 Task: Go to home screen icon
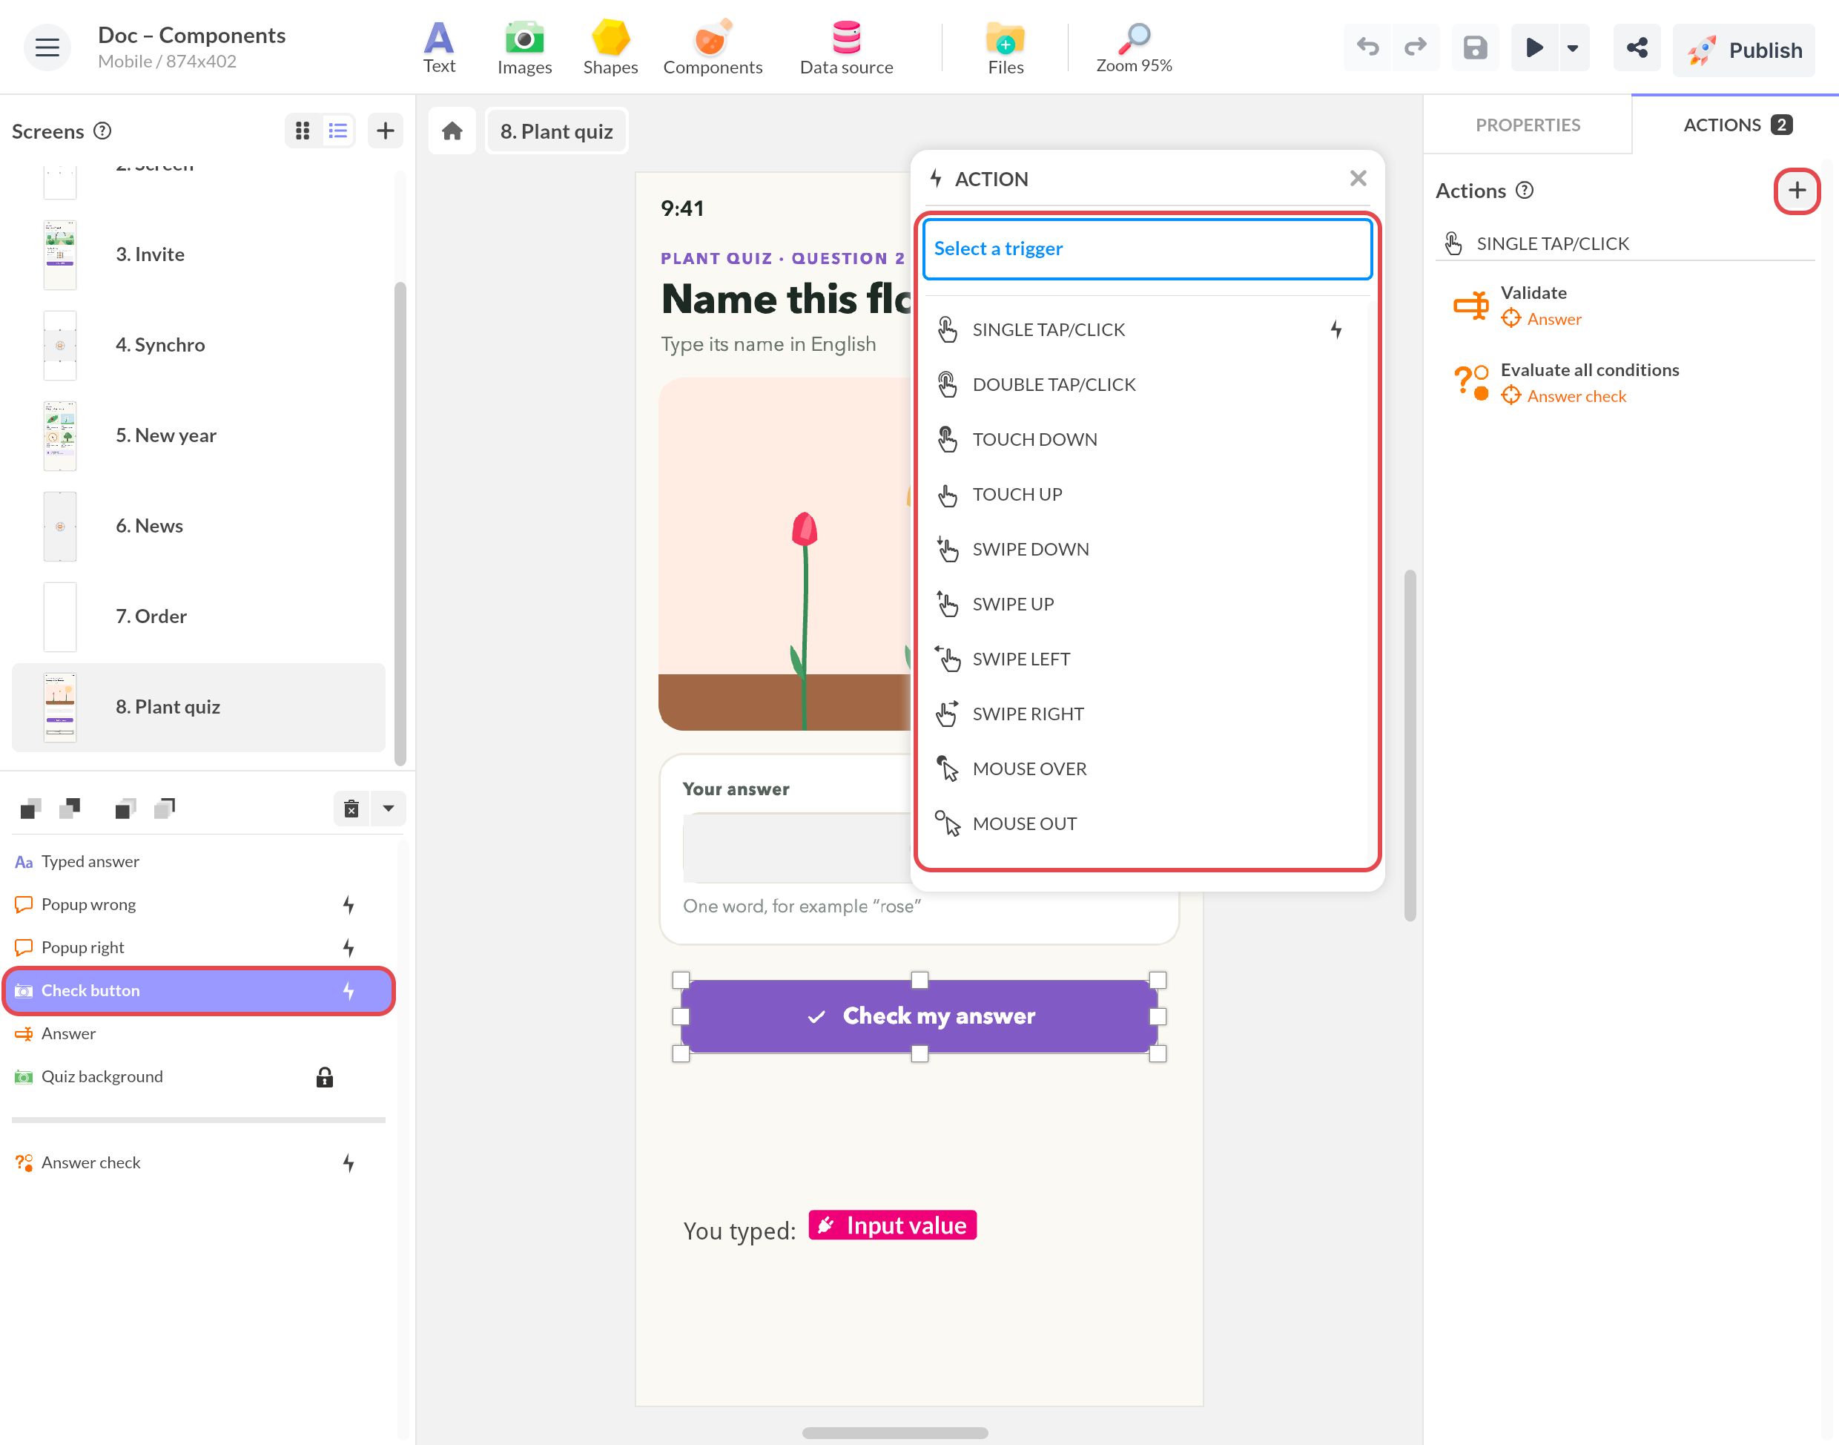tap(452, 131)
